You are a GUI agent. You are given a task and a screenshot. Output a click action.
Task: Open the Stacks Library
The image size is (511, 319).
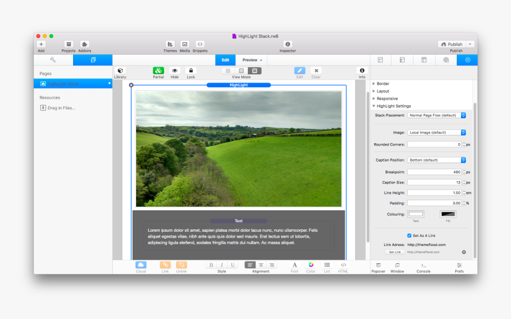point(120,71)
